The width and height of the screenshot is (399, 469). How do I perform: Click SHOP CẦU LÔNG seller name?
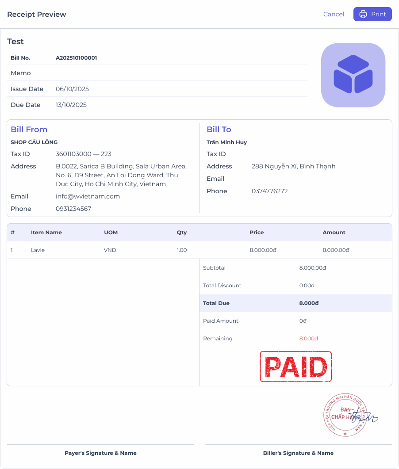(x=34, y=142)
